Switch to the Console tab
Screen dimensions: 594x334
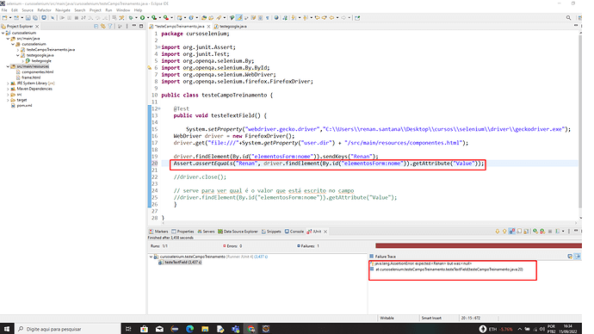(x=294, y=232)
